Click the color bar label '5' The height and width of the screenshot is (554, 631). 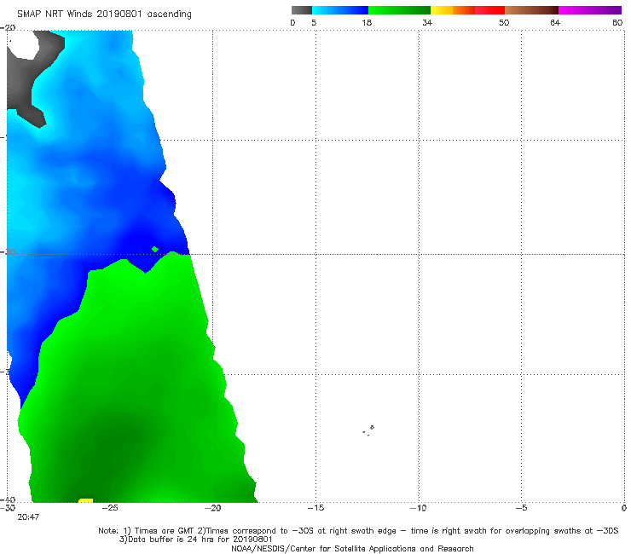tap(314, 22)
